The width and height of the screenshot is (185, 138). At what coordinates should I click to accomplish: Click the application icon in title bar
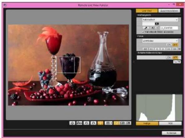[5, 5]
